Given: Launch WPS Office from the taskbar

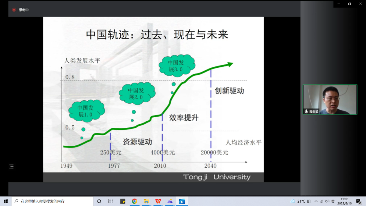Looking at the screenshot, I should click(x=158, y=201).
